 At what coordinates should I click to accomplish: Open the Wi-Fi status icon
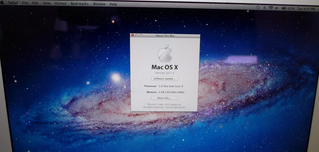coord(271,8)
